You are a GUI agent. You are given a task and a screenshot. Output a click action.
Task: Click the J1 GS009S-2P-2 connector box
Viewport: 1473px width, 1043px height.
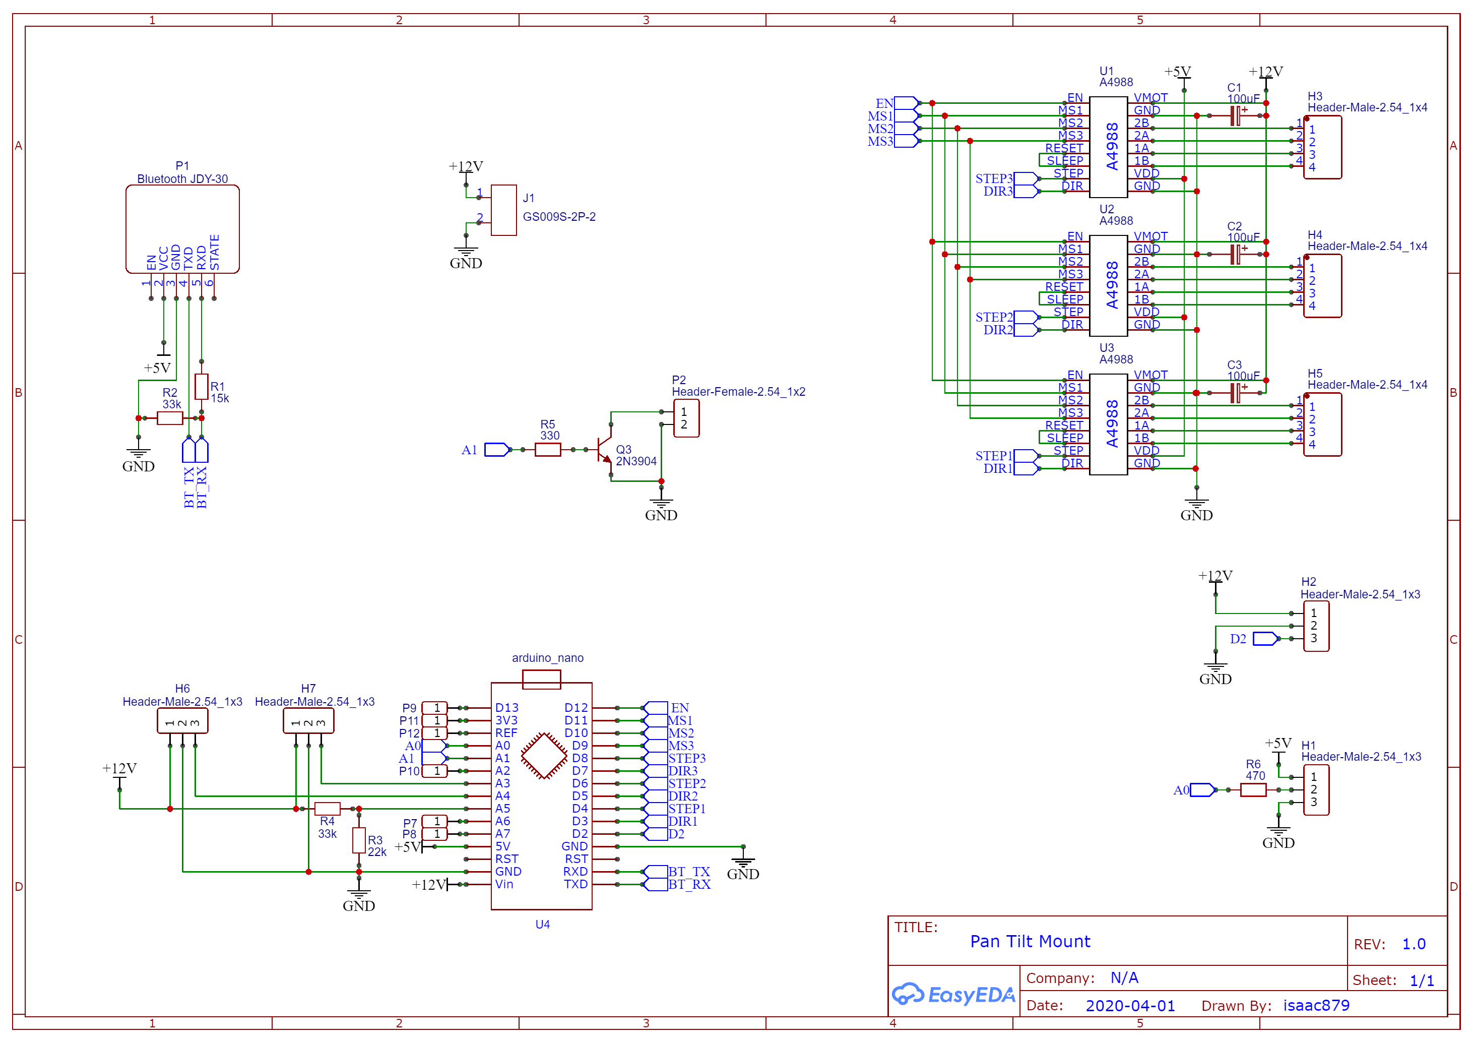pos(504,210)
